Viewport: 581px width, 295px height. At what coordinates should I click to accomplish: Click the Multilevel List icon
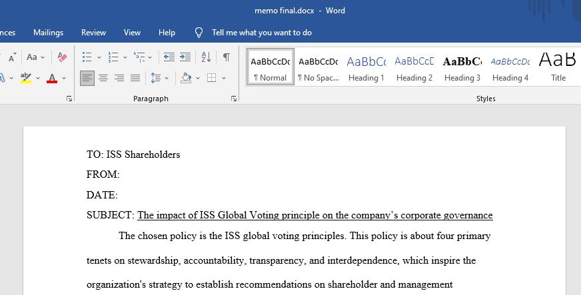[139, 57]
